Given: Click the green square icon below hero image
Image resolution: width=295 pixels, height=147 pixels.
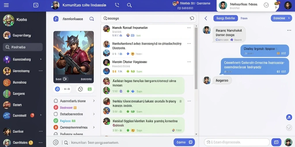Looking at the screenshot, I should coord(90,89).
